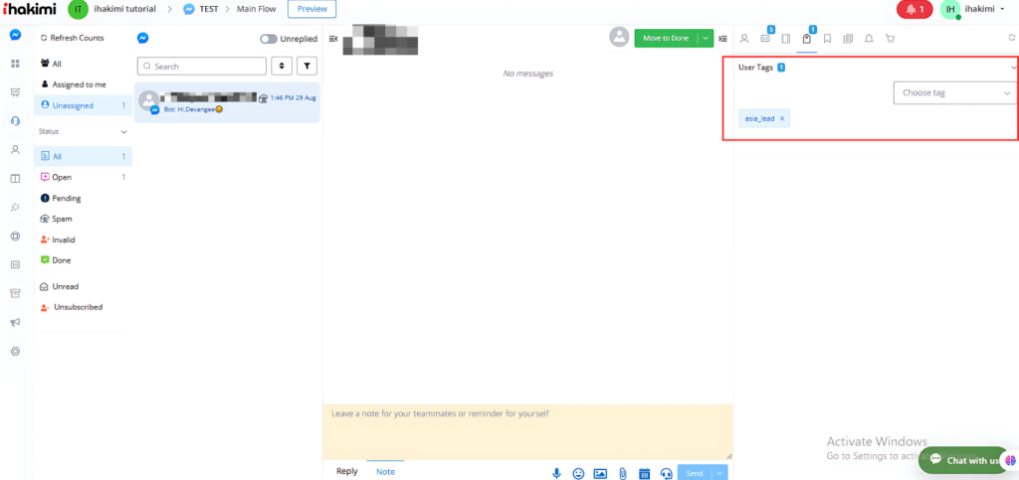Select the Spam status filter
Screen dimensions: 1019x480
tap(62, 219)
